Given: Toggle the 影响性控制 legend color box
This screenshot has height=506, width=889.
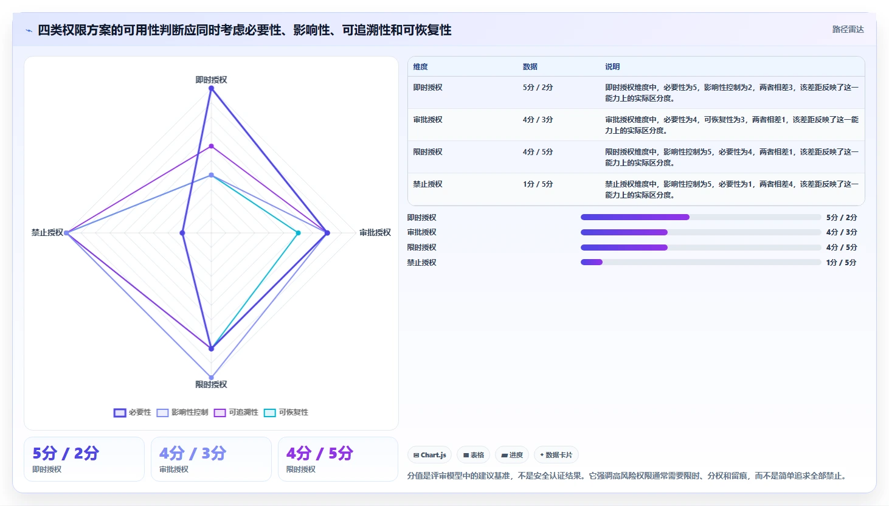Looking at the screenshot, I should point(162,412).
